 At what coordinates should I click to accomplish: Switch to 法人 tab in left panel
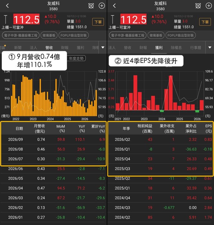click(33, 47)
